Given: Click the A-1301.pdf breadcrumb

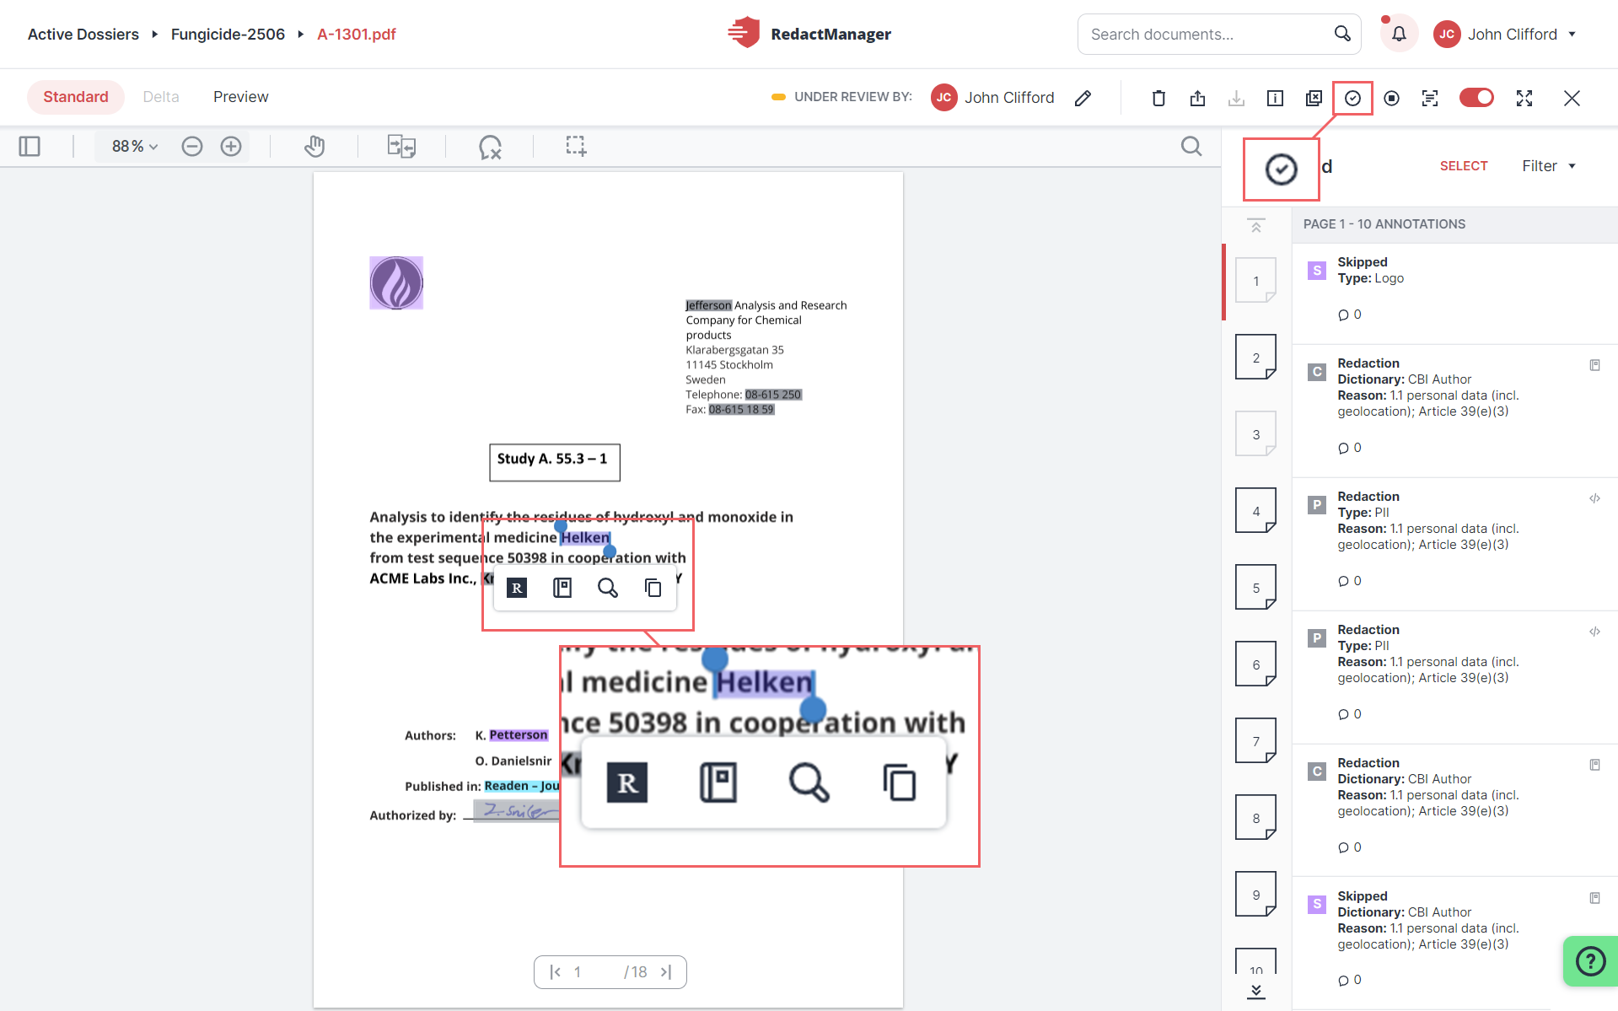Looking at the screenshot, I should coord(357,34).
